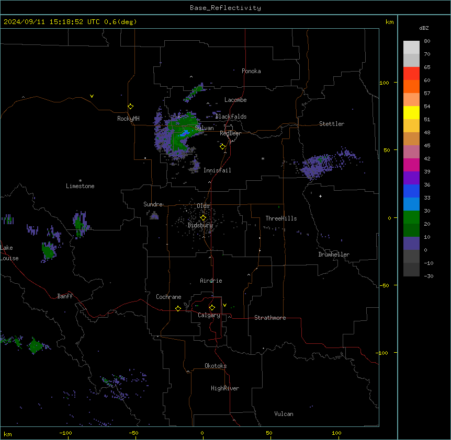Click the blue storm core near Sylvan
Image resolution: width=451 pixels, height=440 pixels.
pyautogui.click(x=185, y=133)
